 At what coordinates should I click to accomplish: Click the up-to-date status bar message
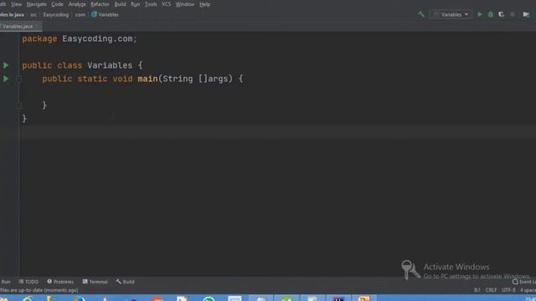tap(39, 290)
